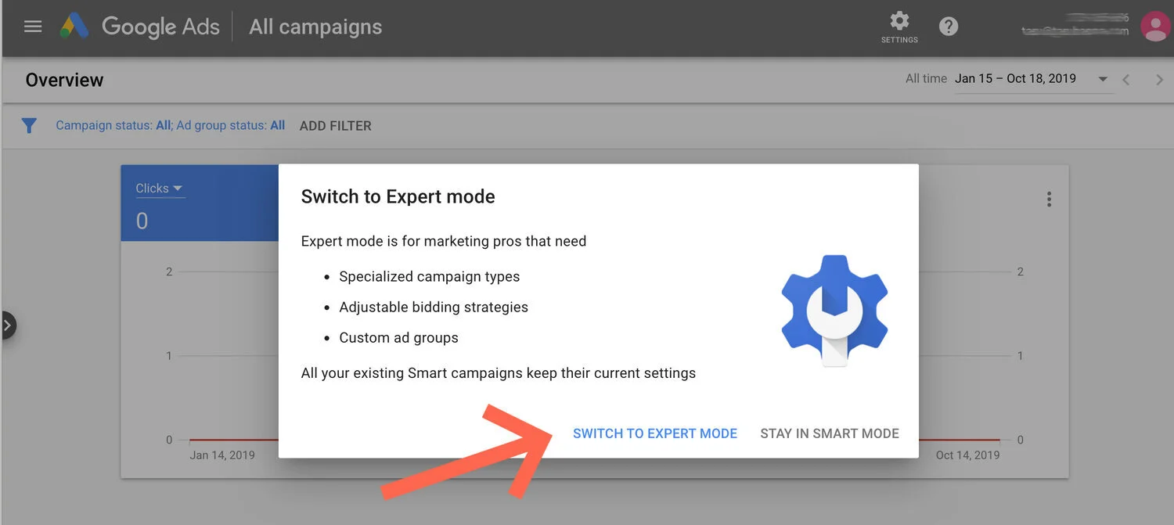Open the Help question mark icon

[x=949, y=27]
